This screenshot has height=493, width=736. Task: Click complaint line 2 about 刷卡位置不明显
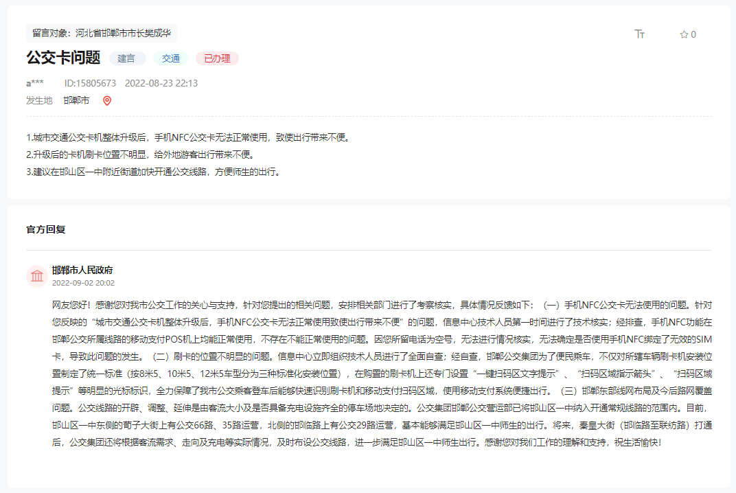tap(140, 154)
